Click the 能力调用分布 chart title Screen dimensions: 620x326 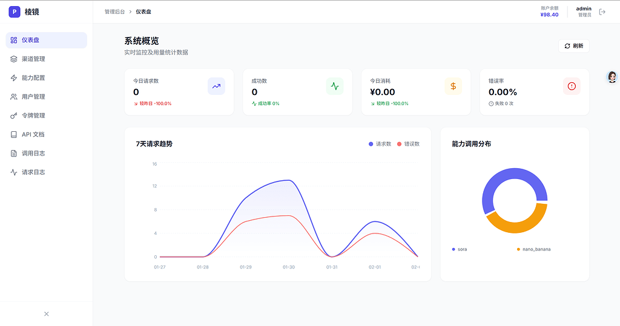pyautogui.click(x=471, y=144)
